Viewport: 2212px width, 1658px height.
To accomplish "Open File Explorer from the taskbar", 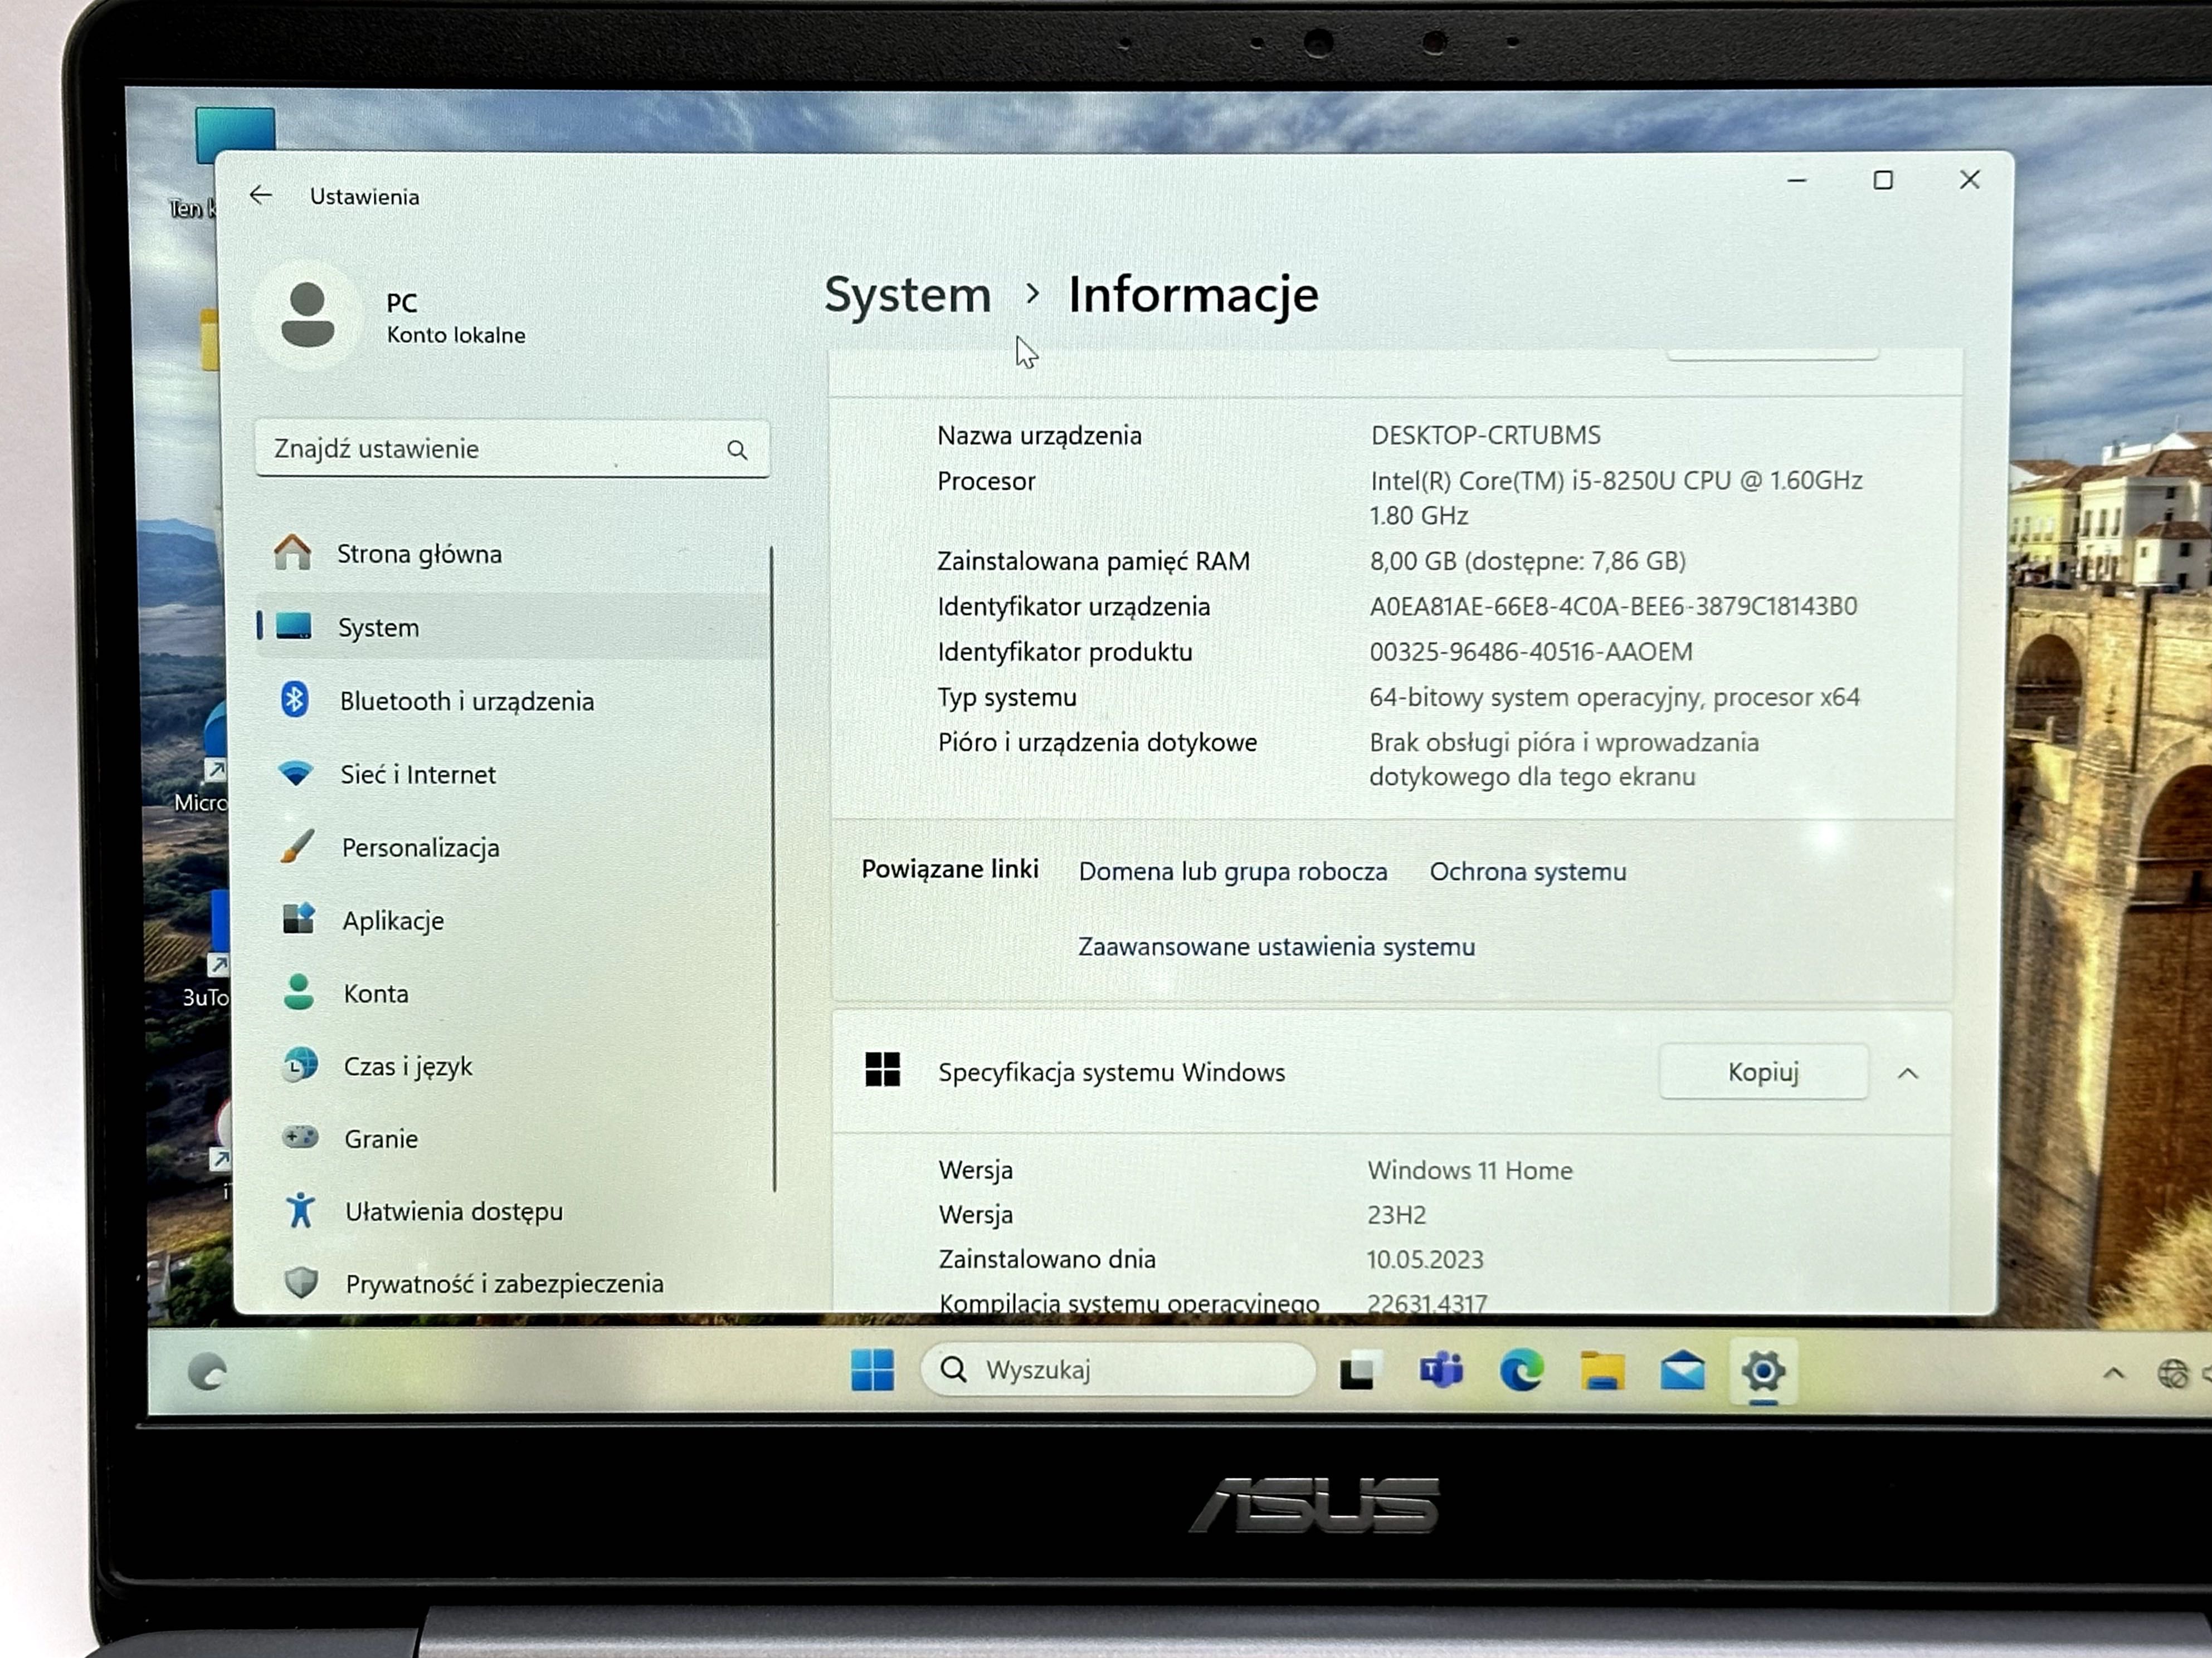I will 1602,1370.
